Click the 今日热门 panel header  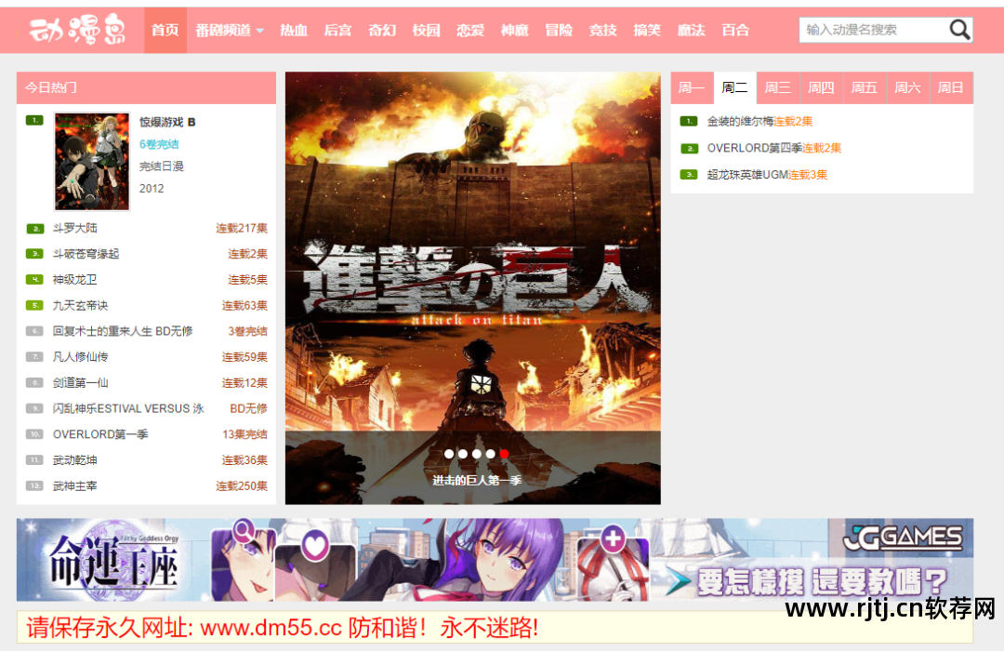[x=146, y=87]
